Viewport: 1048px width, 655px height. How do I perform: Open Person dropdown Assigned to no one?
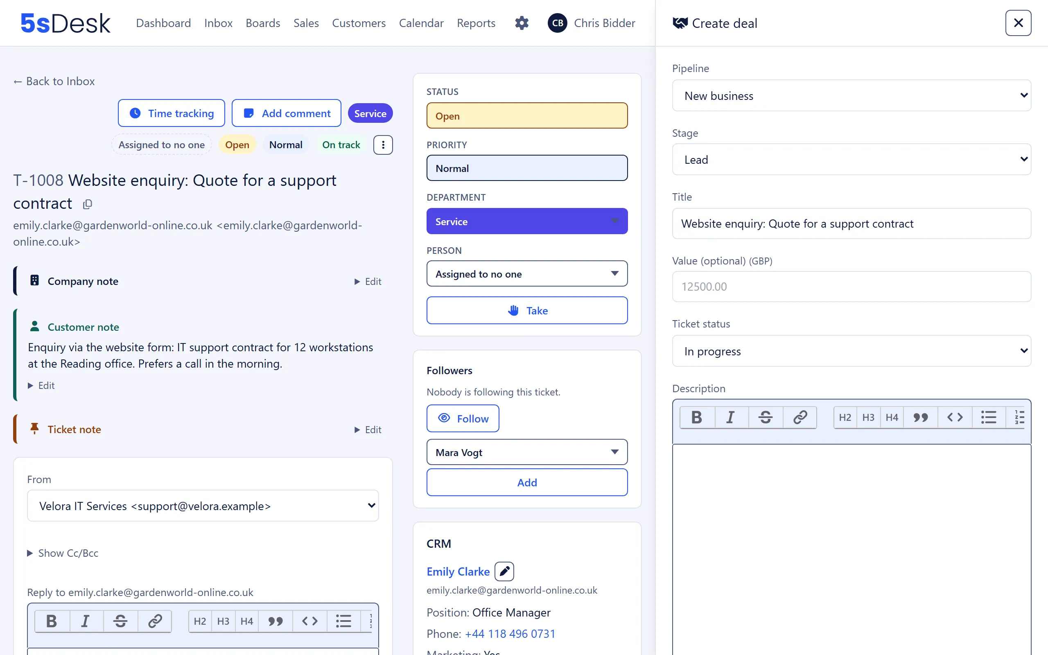point(526,273)
